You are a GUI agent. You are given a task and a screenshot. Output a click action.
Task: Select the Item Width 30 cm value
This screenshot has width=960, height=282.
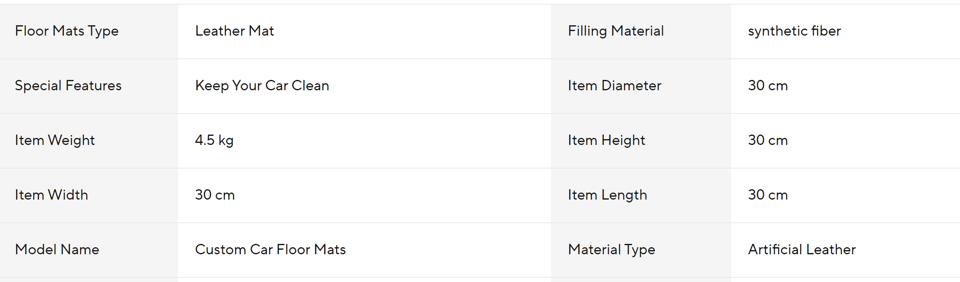point(215,195)
